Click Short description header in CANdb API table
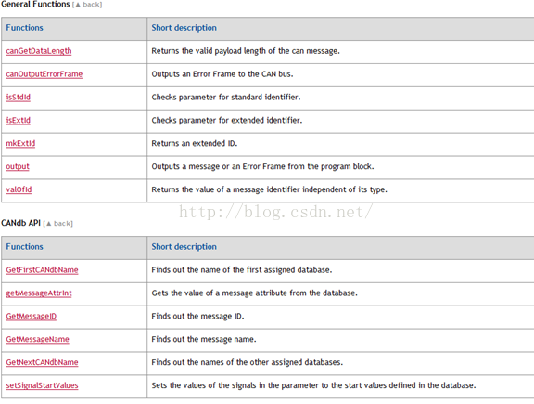534x404 pixels. (184, 247)
